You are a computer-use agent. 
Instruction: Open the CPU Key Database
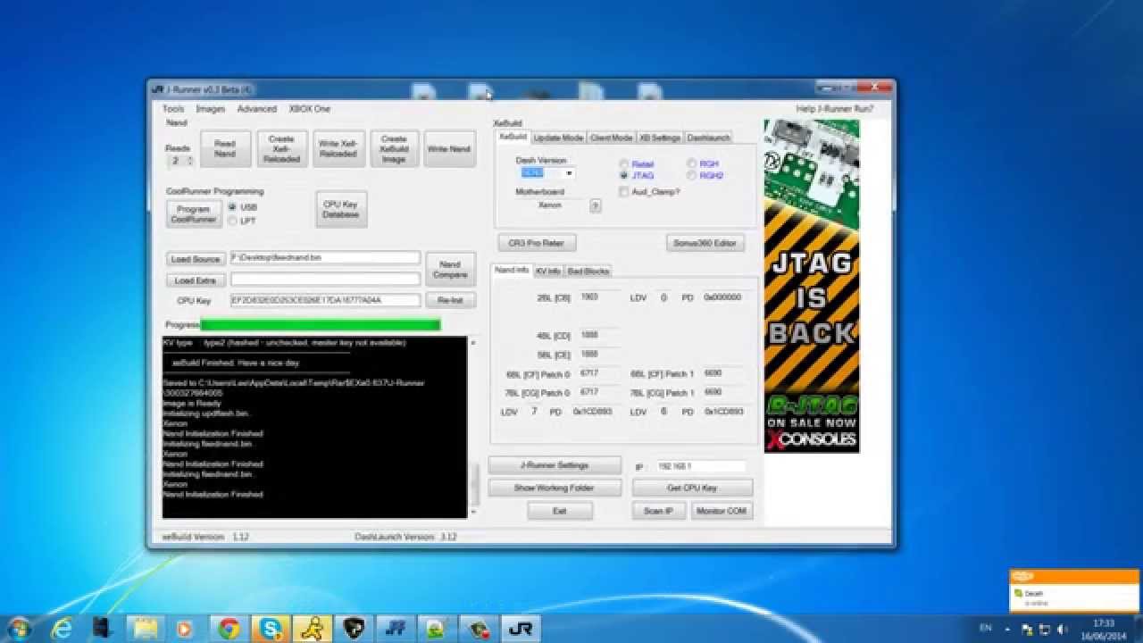[x=341, y=209]
